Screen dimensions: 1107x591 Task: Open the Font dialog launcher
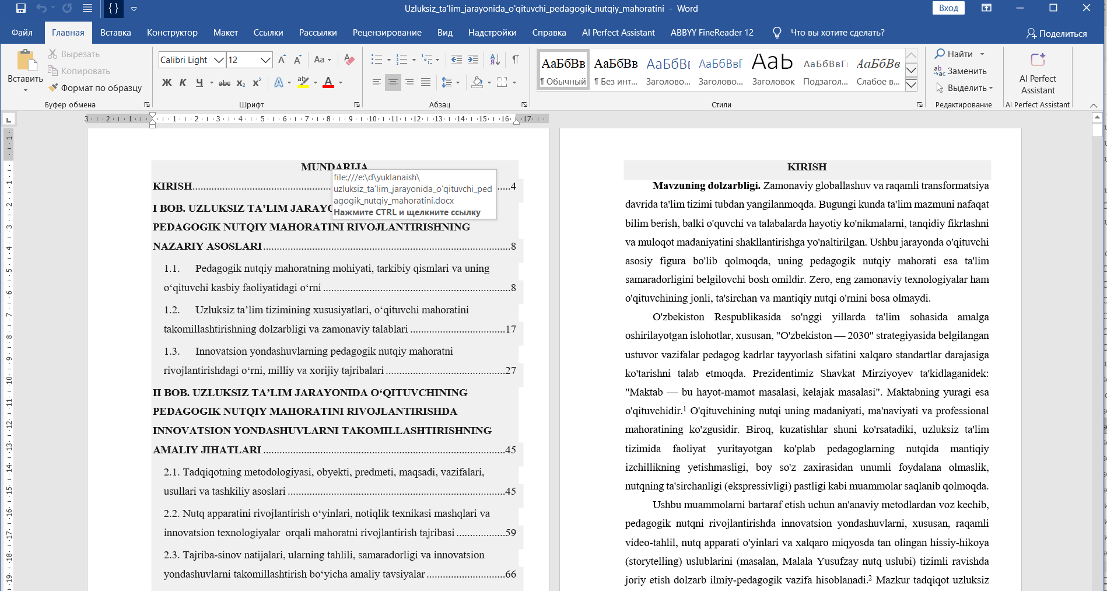[356, 104]
